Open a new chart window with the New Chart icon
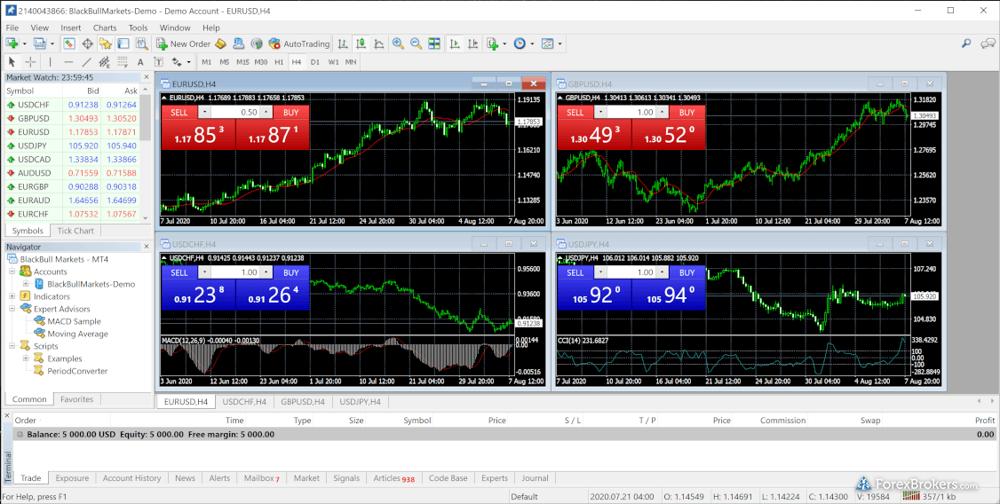 pos(12,43)
